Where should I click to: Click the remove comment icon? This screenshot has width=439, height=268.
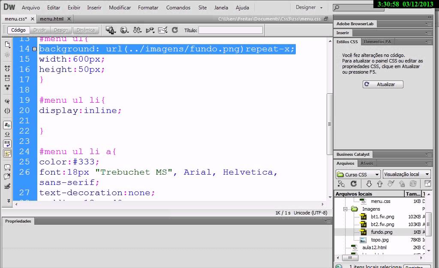pos(7,177)
